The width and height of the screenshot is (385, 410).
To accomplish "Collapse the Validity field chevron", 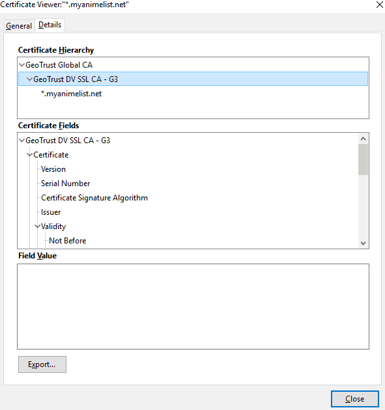I will coord(37,226).
